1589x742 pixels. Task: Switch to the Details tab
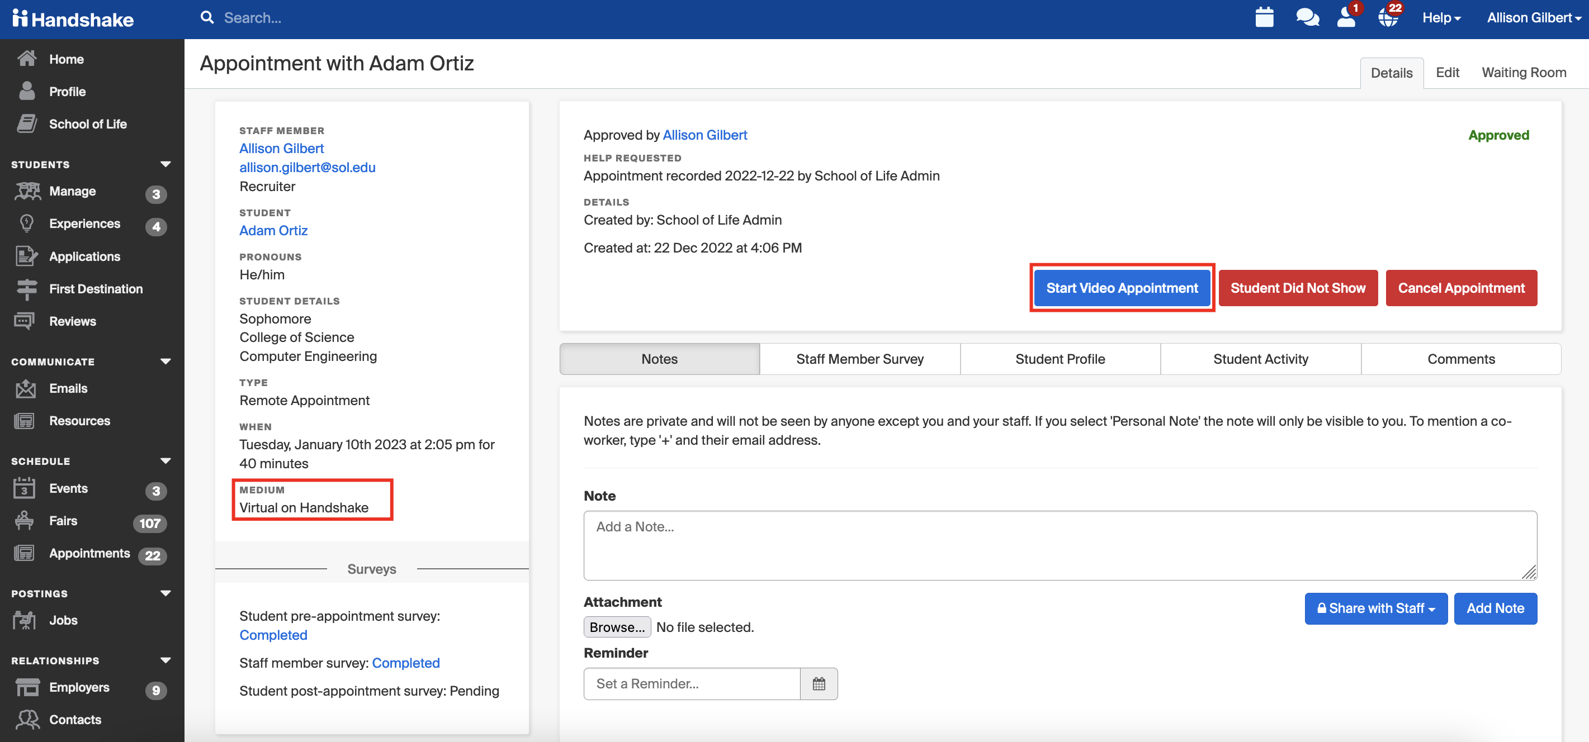coord(1391,73)
